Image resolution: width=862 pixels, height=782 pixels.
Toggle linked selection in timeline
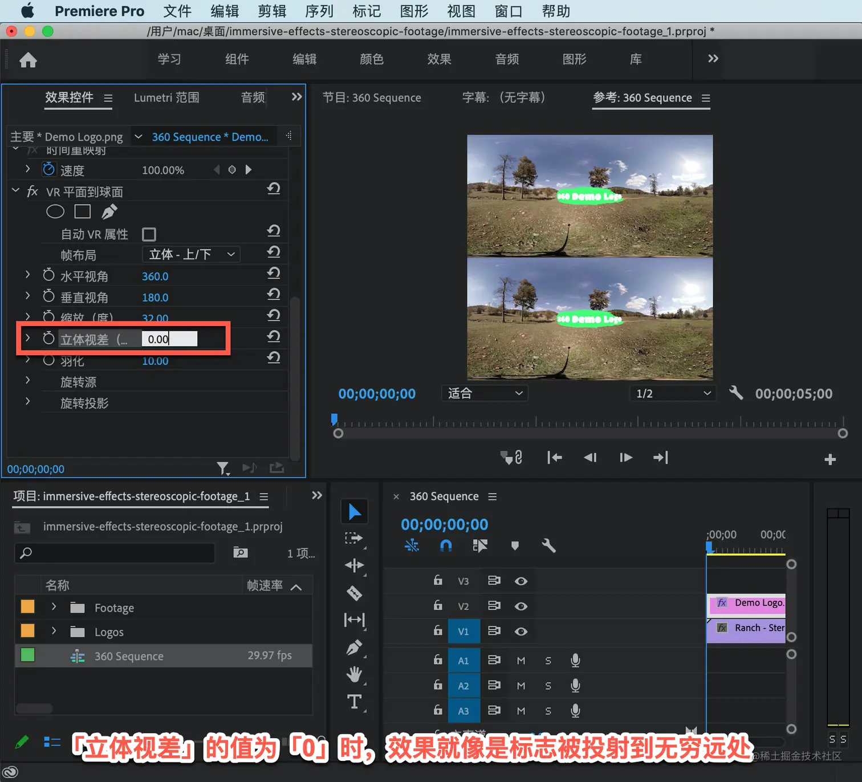tap(480, 546)
